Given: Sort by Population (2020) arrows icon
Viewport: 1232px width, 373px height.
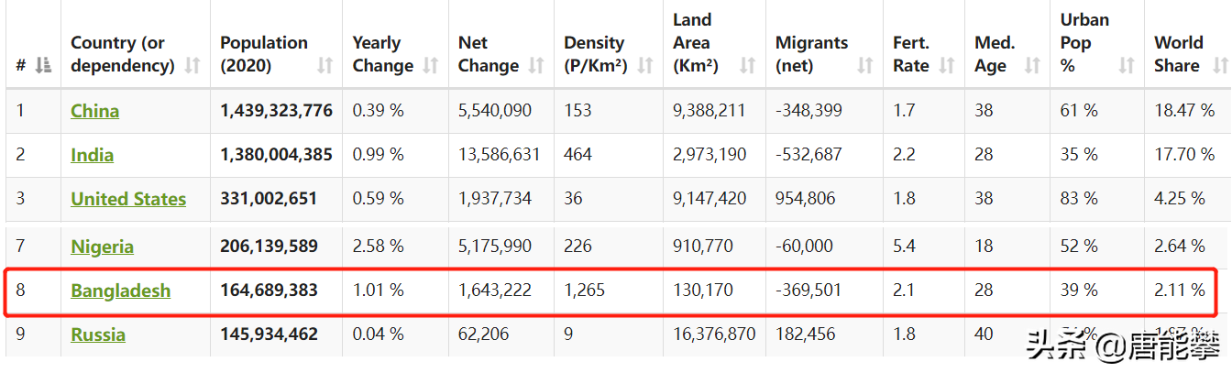Looking at the screenshot, I should pyautogui.click(x=325, y=66).
